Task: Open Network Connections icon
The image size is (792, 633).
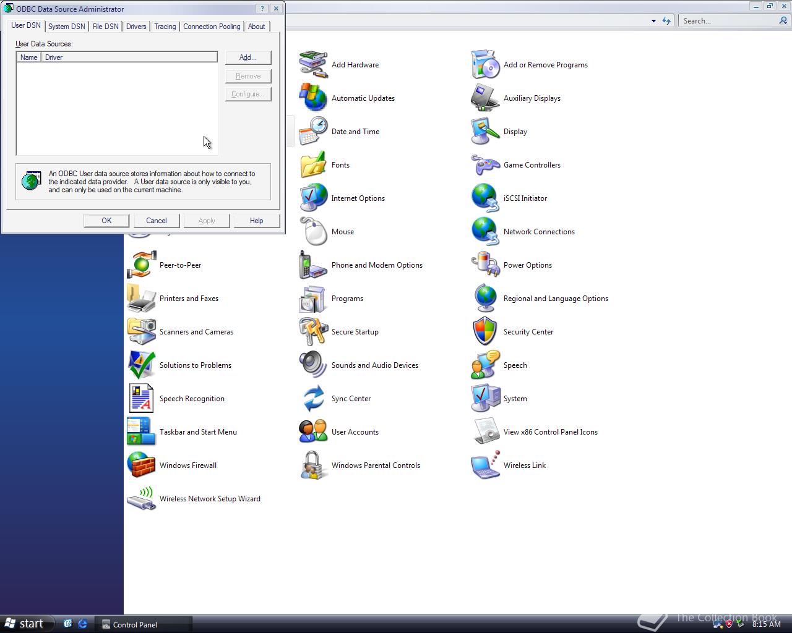Action: (485, 232)
